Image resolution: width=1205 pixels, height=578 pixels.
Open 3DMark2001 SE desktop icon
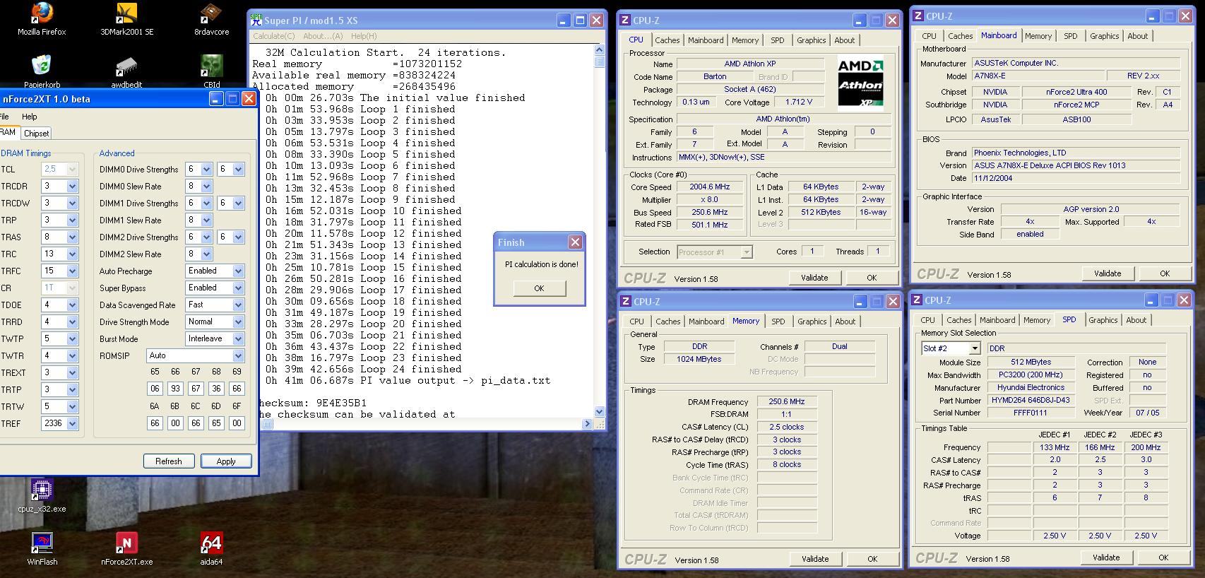tap(126, 18)
